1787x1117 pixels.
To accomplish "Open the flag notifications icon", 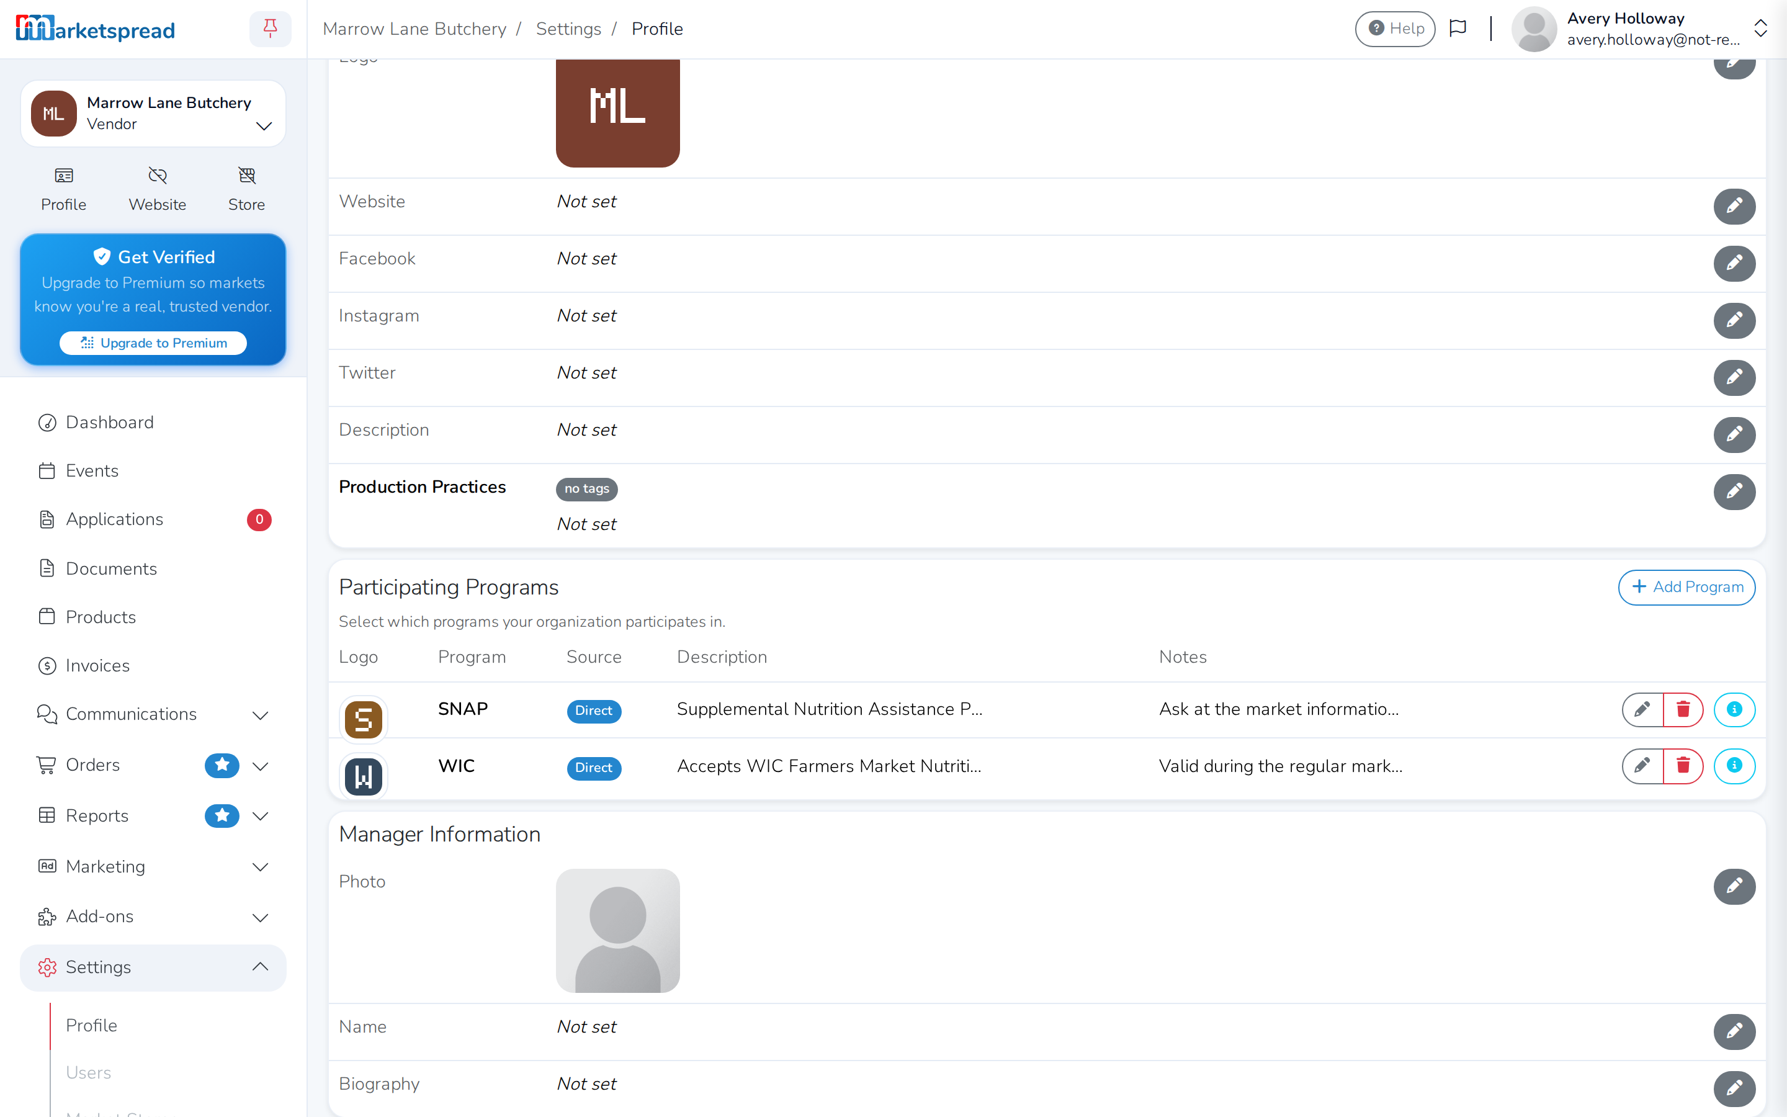I will tap(1458, 29).
